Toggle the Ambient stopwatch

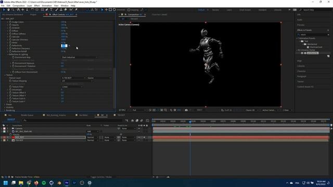(x=10, y=28)
